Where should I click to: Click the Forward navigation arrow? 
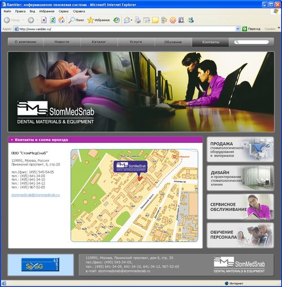31,20
